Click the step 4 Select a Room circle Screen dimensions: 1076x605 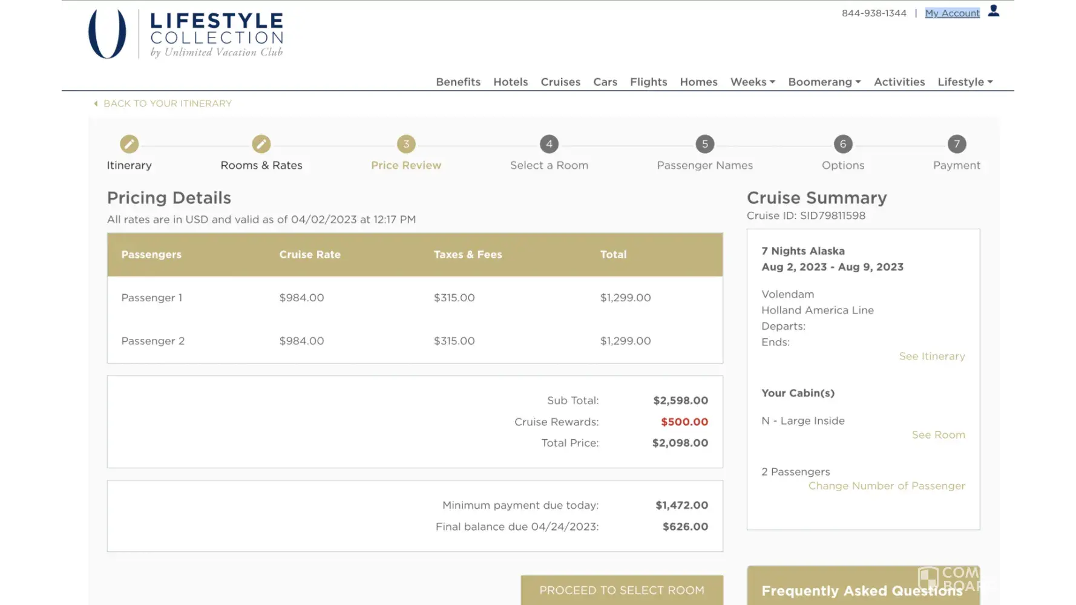549,144
